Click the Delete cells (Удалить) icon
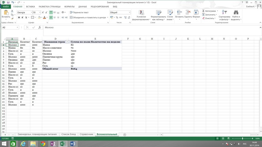 (x=188, y=13)
